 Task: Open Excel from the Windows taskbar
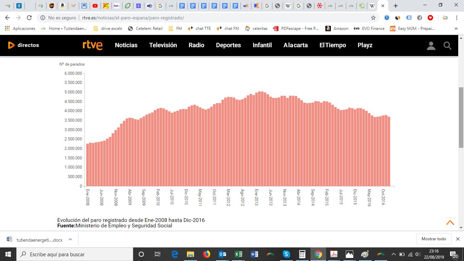tap(238, 254)
